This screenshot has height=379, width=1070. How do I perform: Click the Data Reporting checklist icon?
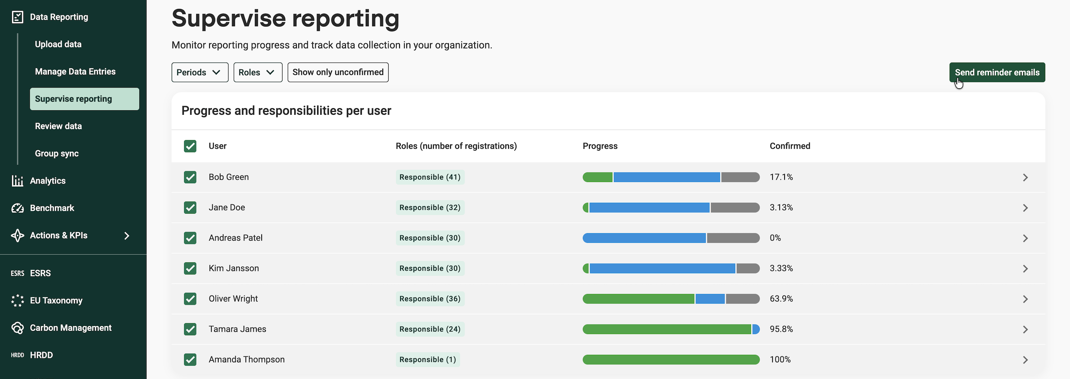(17, 17)
